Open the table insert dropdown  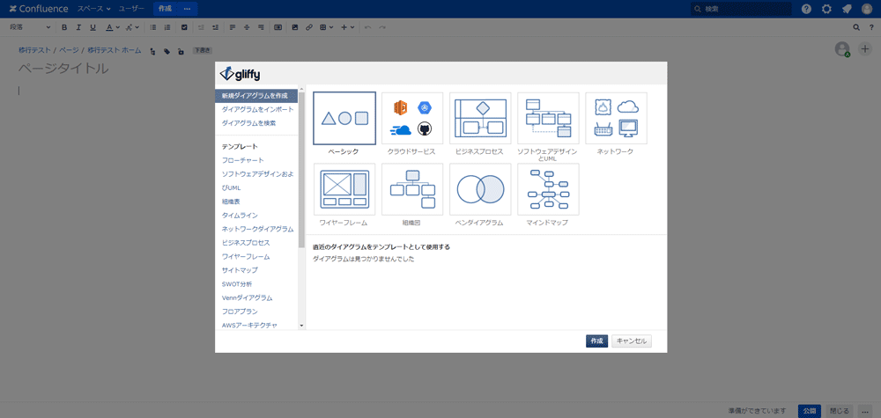pos(327,27)
